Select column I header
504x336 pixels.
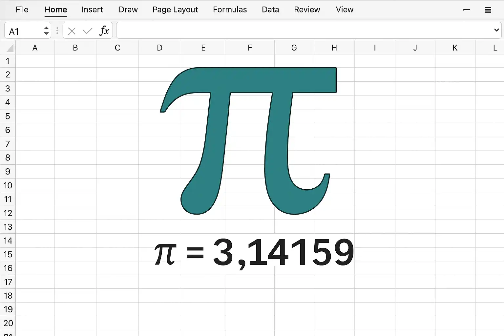pos(375,48)
